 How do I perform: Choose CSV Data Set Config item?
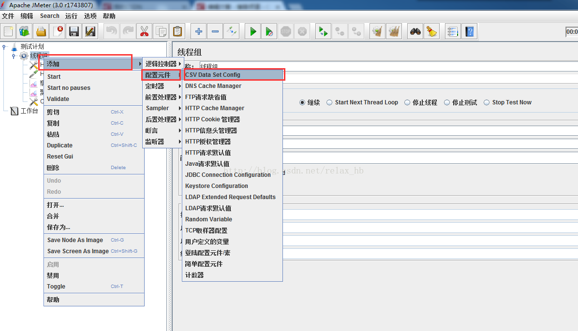tap(233, 75)
